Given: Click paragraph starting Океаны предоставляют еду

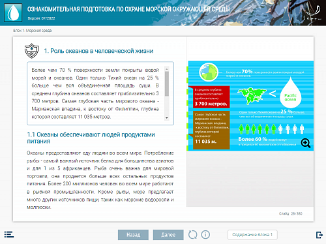Looking at the screenshot, I should pos(100,180).
